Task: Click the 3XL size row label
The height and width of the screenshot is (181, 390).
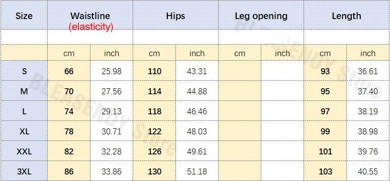Action: point(24,171)
